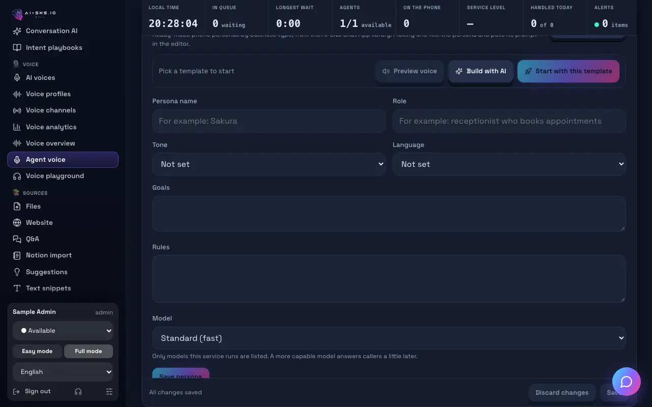Click the Preview voice button
Viewport: 652px width, 407px height.
pos(410,71)
